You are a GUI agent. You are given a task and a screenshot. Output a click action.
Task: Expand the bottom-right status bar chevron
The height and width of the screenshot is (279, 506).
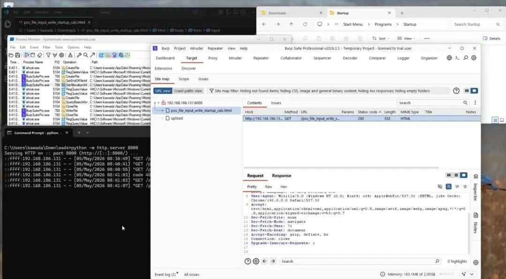tap(472, 274)
